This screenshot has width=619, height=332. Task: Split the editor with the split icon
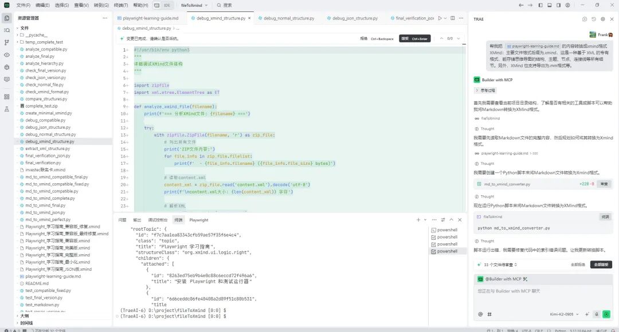click(x=453, y=18)
